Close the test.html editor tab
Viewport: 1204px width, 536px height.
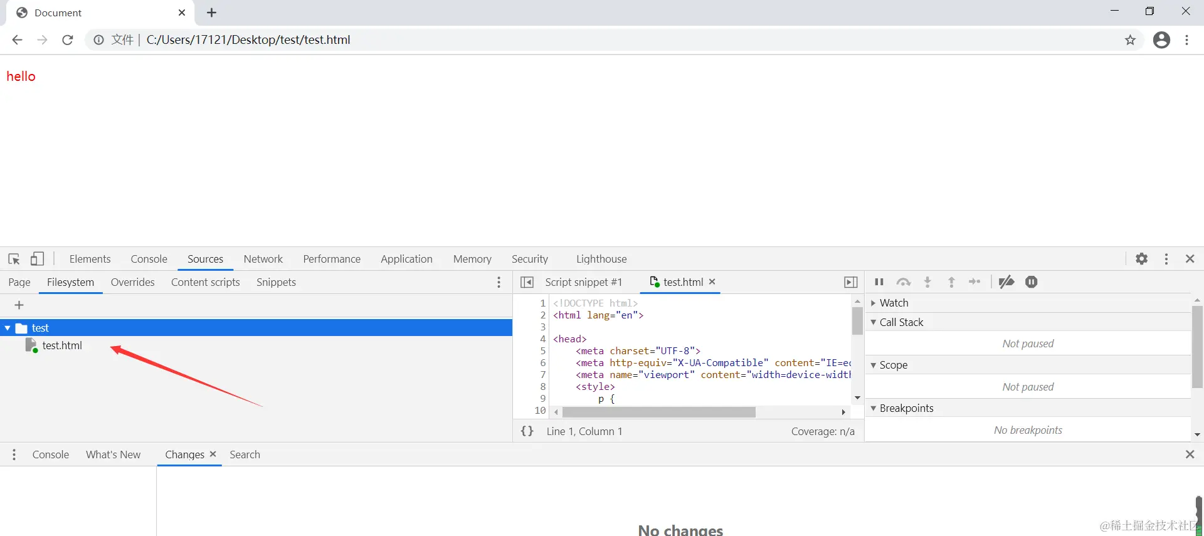coord(712,281)
